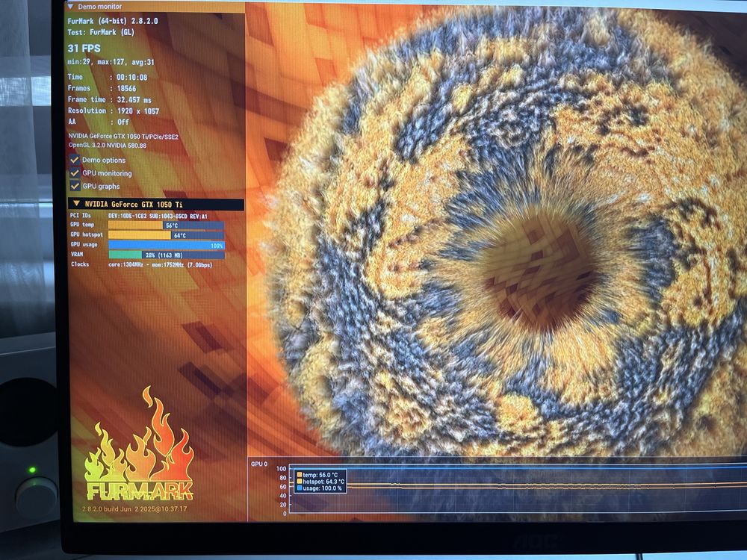This screenshot has width=747, height=560.
Task: Click the FurMark flame logo
Action: tap(140, 445)
